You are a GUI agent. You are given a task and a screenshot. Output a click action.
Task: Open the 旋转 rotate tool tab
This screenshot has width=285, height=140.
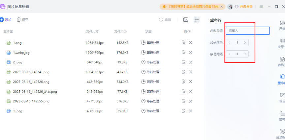(x=282, y=116)
